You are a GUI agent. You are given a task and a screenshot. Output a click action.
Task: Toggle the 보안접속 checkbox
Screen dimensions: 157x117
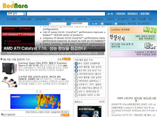tap(116, 24)
